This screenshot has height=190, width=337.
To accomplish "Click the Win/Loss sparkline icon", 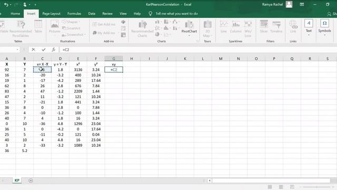I will (x=248, y=24).
